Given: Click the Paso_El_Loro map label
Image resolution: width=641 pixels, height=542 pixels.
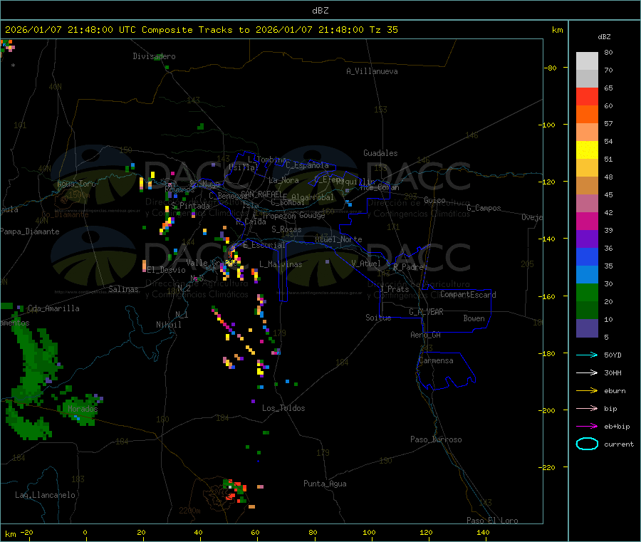Looking at the screenshot, I should (x=492, y=521).
